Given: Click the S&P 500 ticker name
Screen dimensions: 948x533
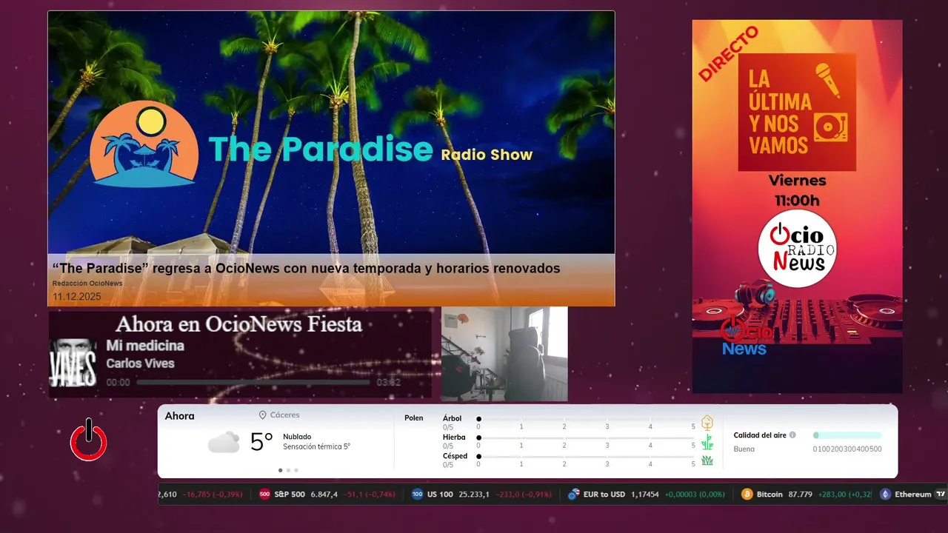Looking at the screenshot, I should pyautogui.click(x=290, y=494).
